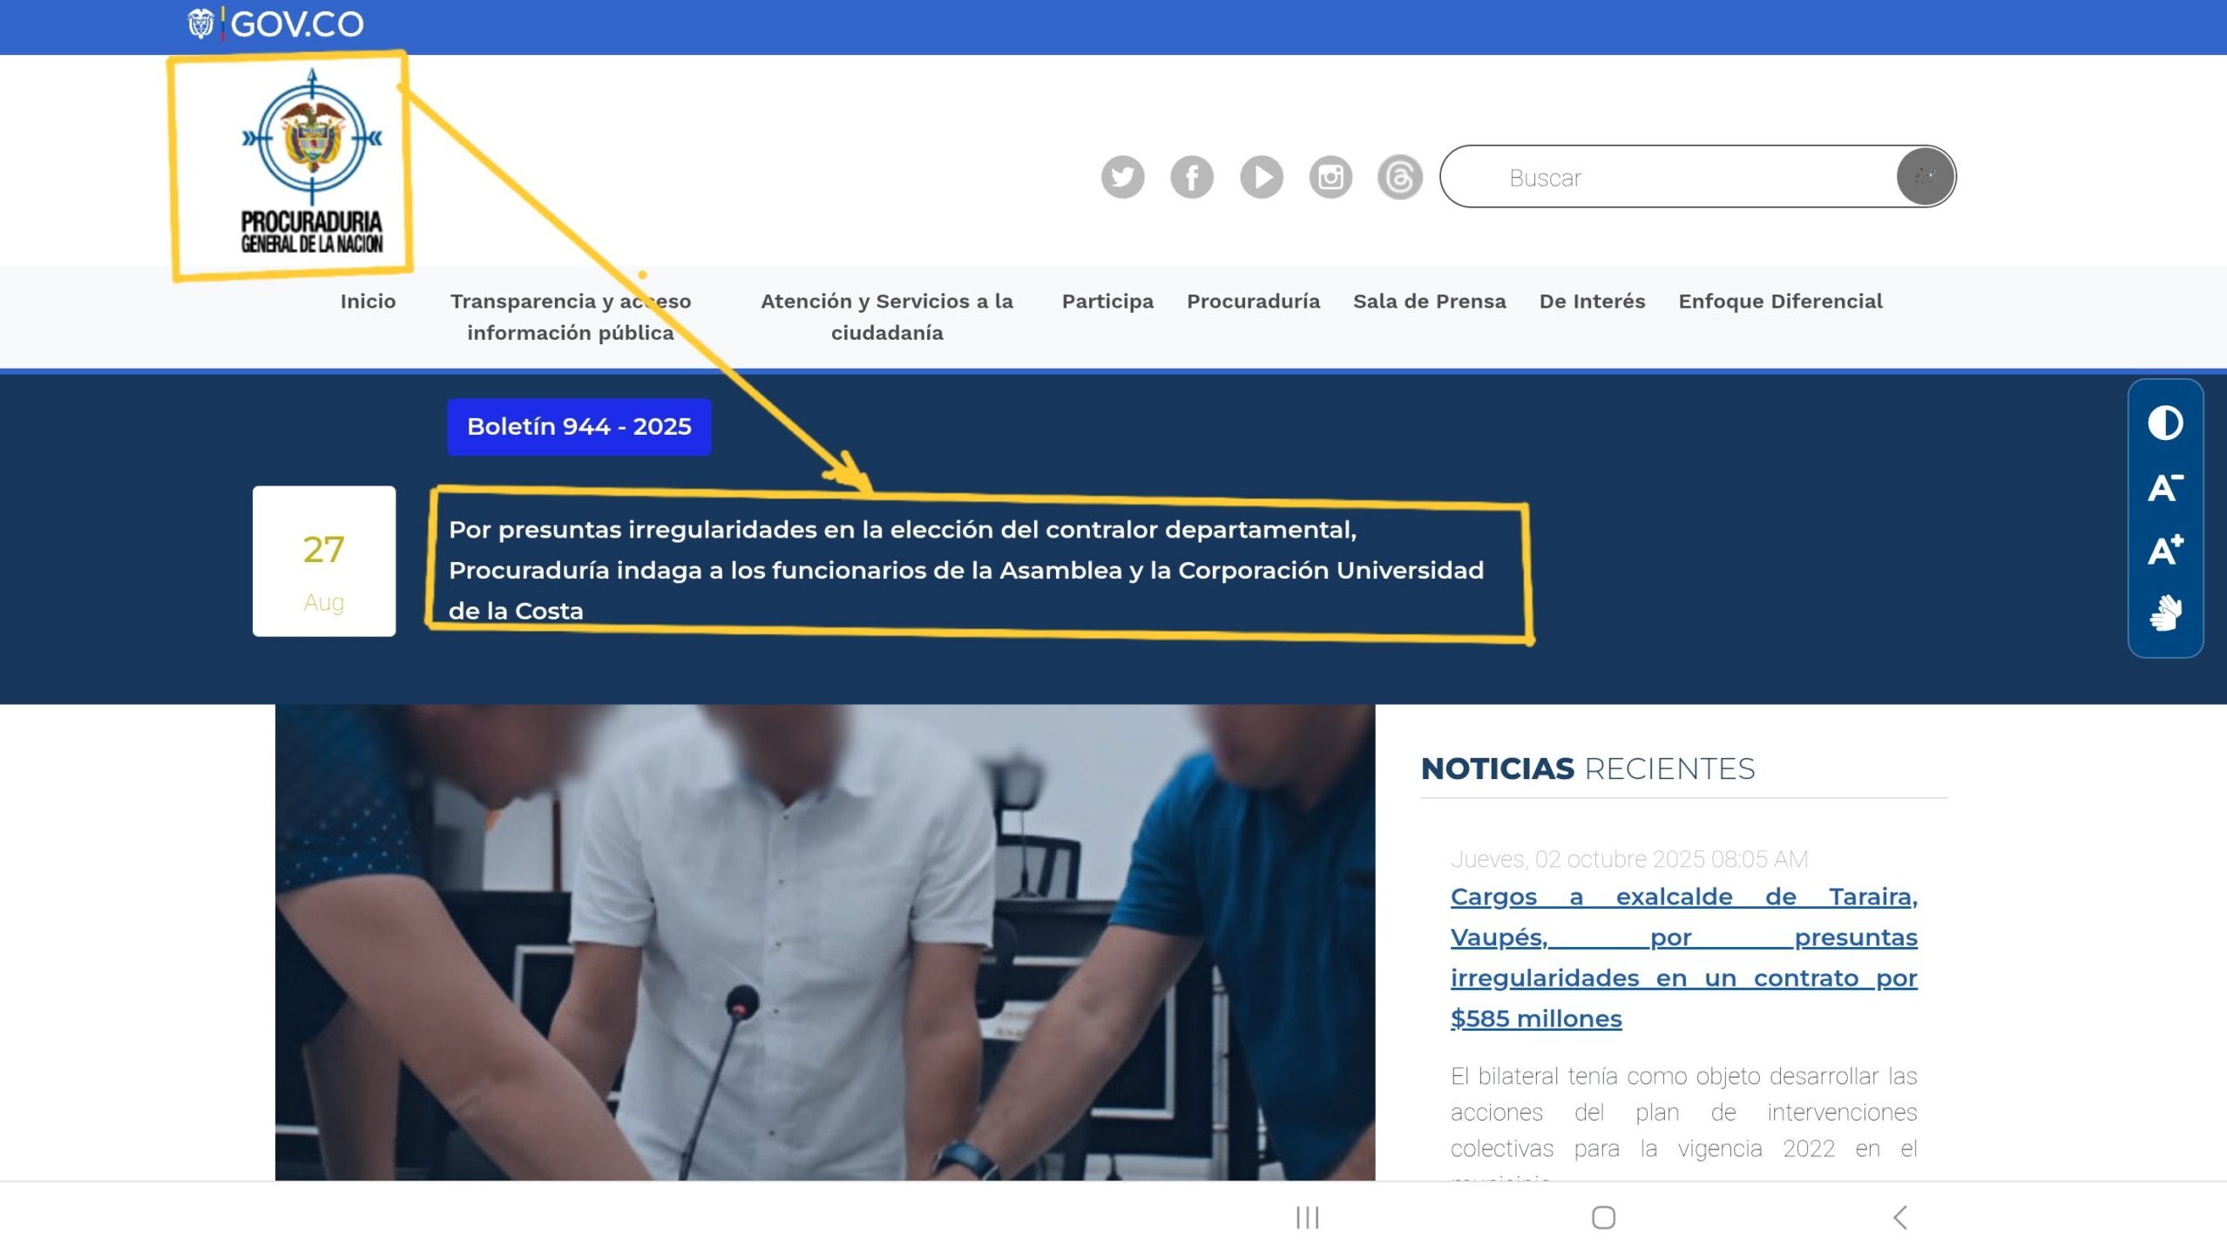Image resolution: width=2227 pixels, height=1253 pixels.
Task: Open the Instagram icon link
Action: (1330, 178)
